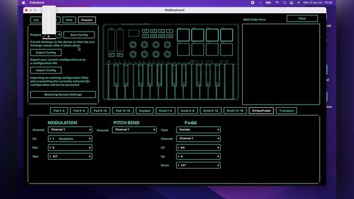Click the second knob in the lower knob row
Screen dimensions: 354x199
coord(144,54)
